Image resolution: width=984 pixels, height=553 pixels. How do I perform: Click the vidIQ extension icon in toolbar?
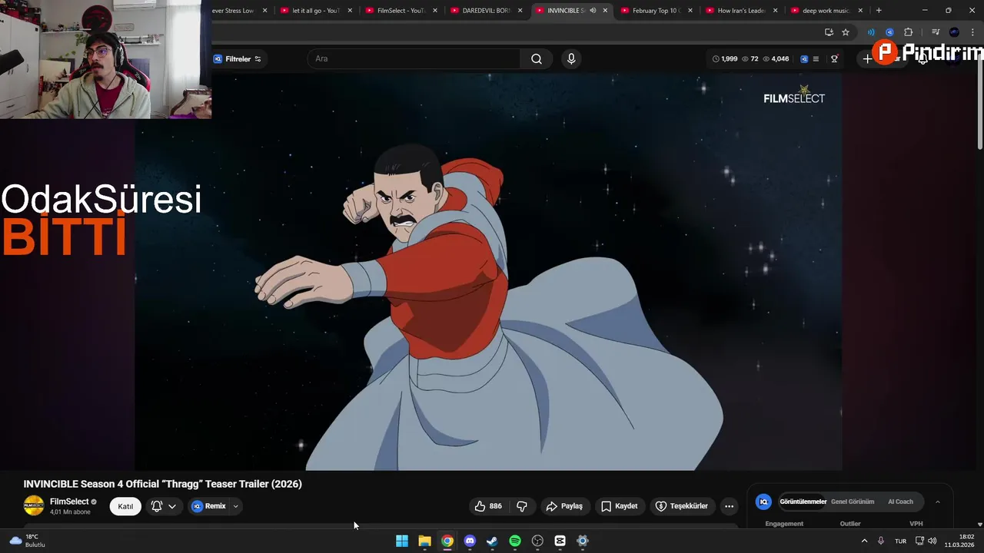tap(889, 32)
